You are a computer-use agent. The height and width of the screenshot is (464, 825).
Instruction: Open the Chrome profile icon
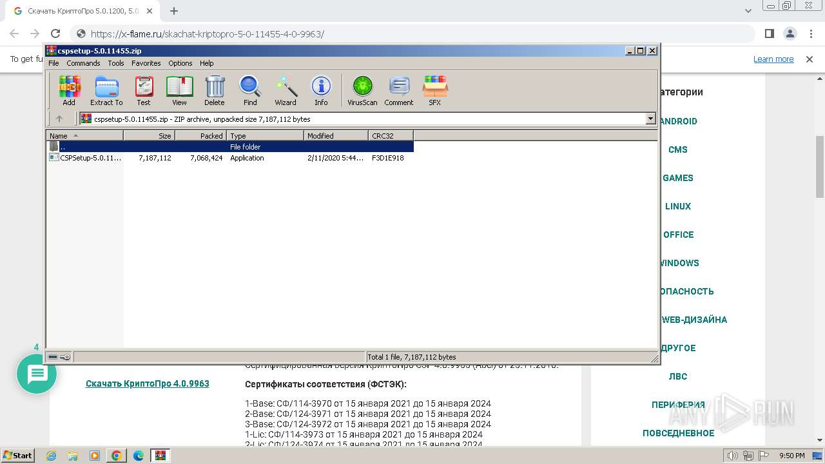(790, 34)
